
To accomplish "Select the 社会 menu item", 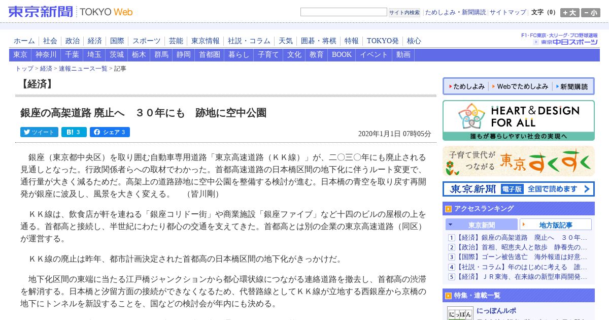I will pyautogui.click(x=50, y=41).
